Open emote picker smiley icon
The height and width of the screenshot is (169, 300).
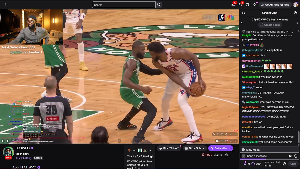coord(296,156)
